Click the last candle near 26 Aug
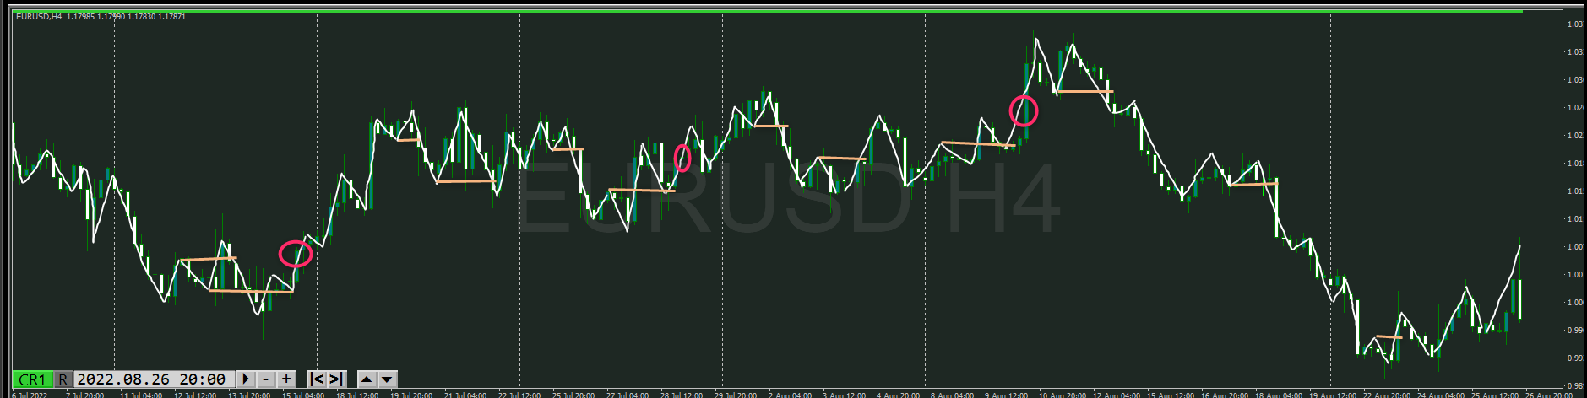This screenshot has width=1587, height=398. click(x=1519, y=298)
